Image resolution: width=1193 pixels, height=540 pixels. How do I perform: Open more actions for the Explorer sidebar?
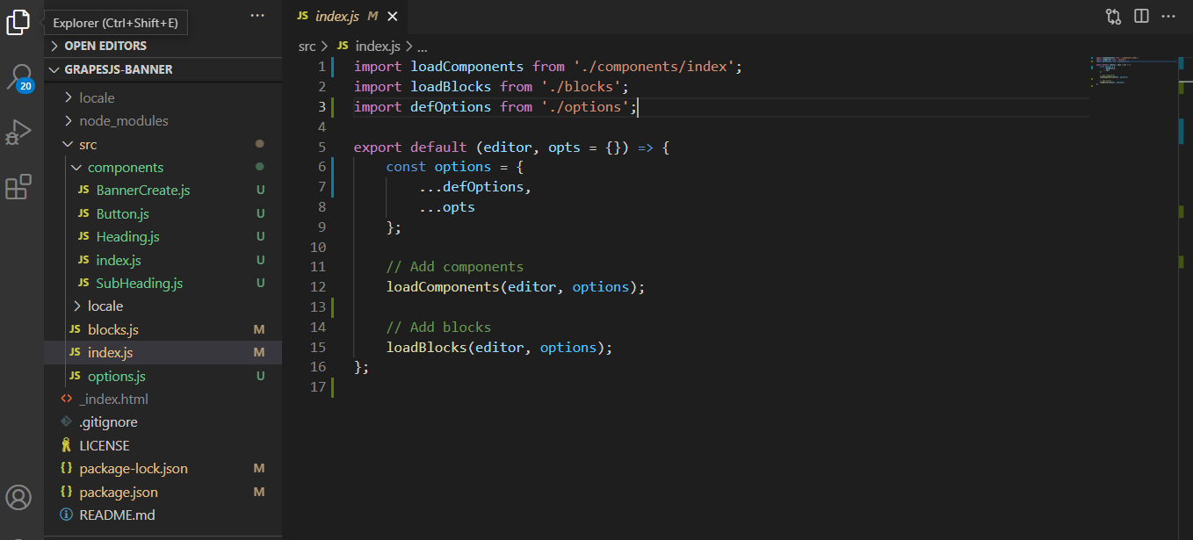point(257,14)
